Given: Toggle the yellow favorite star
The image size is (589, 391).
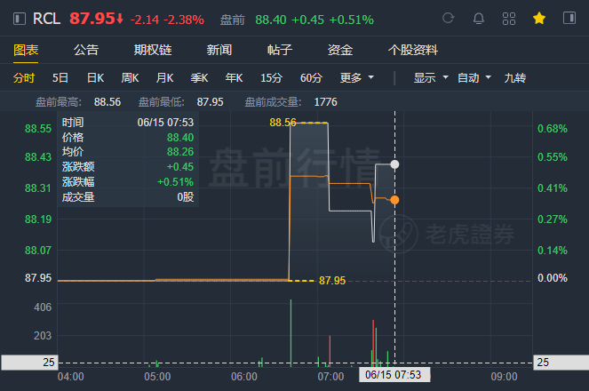Looking at the screenshot, I should 539,18.
